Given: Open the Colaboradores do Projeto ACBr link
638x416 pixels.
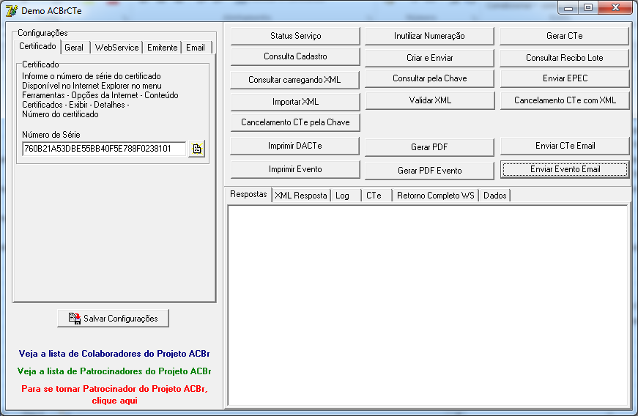Looking at the screenshot, I should coord(114,354).
